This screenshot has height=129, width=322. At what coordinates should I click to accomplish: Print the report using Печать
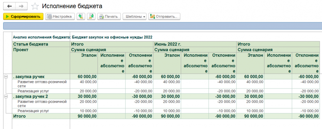click(109, 17)
